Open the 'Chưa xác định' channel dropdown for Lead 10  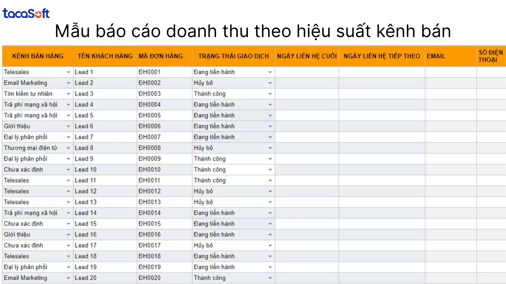[x=68, y=169]
